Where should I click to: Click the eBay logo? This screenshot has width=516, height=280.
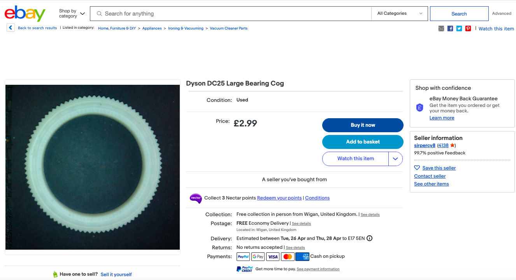[x=25, y=14]
